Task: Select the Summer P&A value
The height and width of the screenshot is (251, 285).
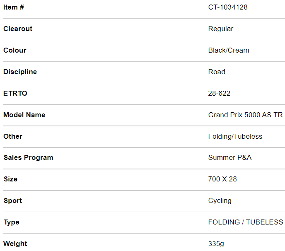Action: [x=230, y=157]
